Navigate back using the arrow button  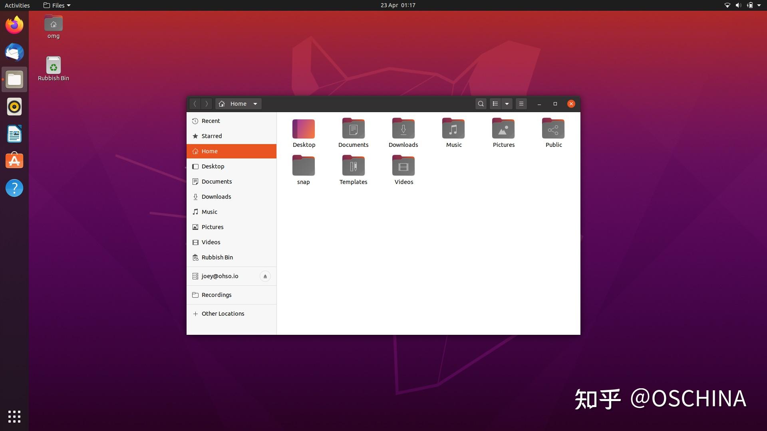195,103
